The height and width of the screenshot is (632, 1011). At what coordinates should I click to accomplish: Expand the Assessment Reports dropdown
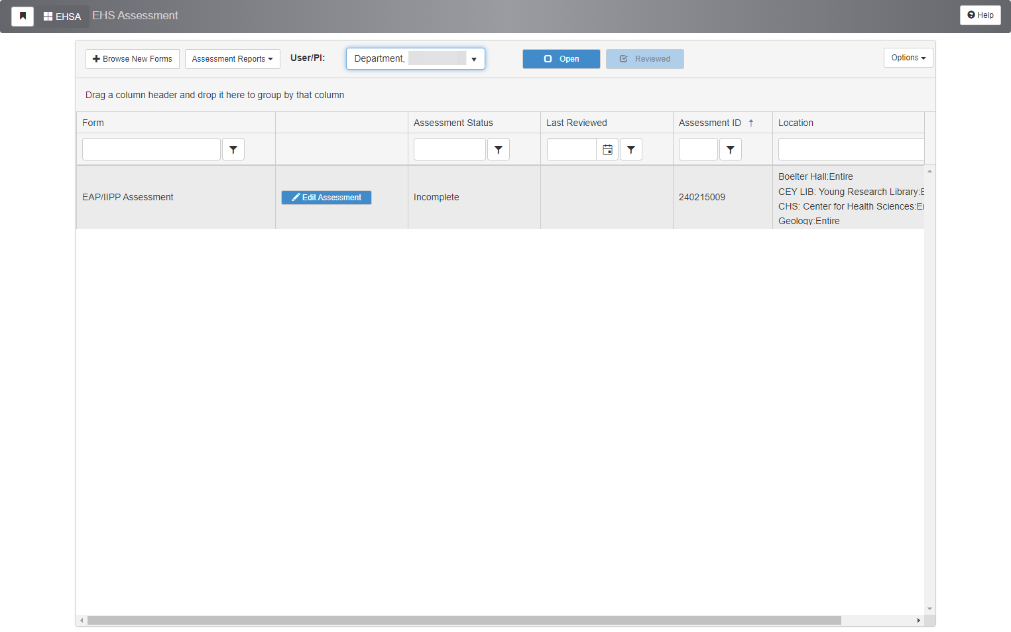click(x=233, y=59)
